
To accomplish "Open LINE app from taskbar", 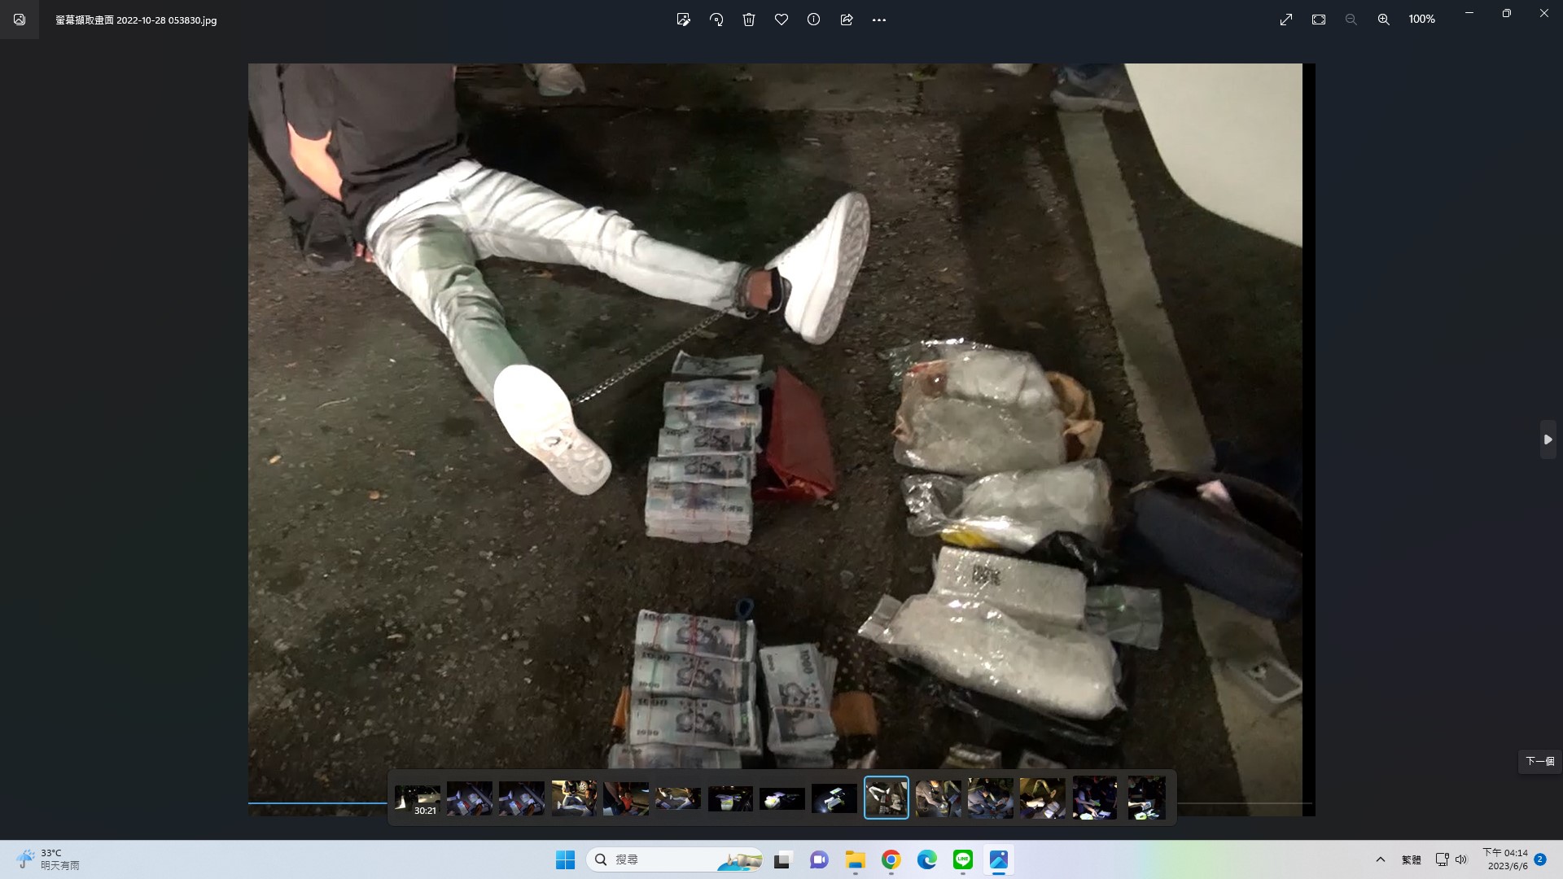I will [963, 859].
